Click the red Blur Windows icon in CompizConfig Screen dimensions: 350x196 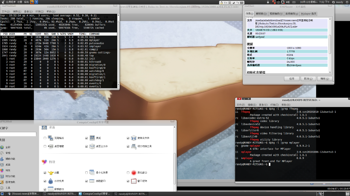(134, 173)
